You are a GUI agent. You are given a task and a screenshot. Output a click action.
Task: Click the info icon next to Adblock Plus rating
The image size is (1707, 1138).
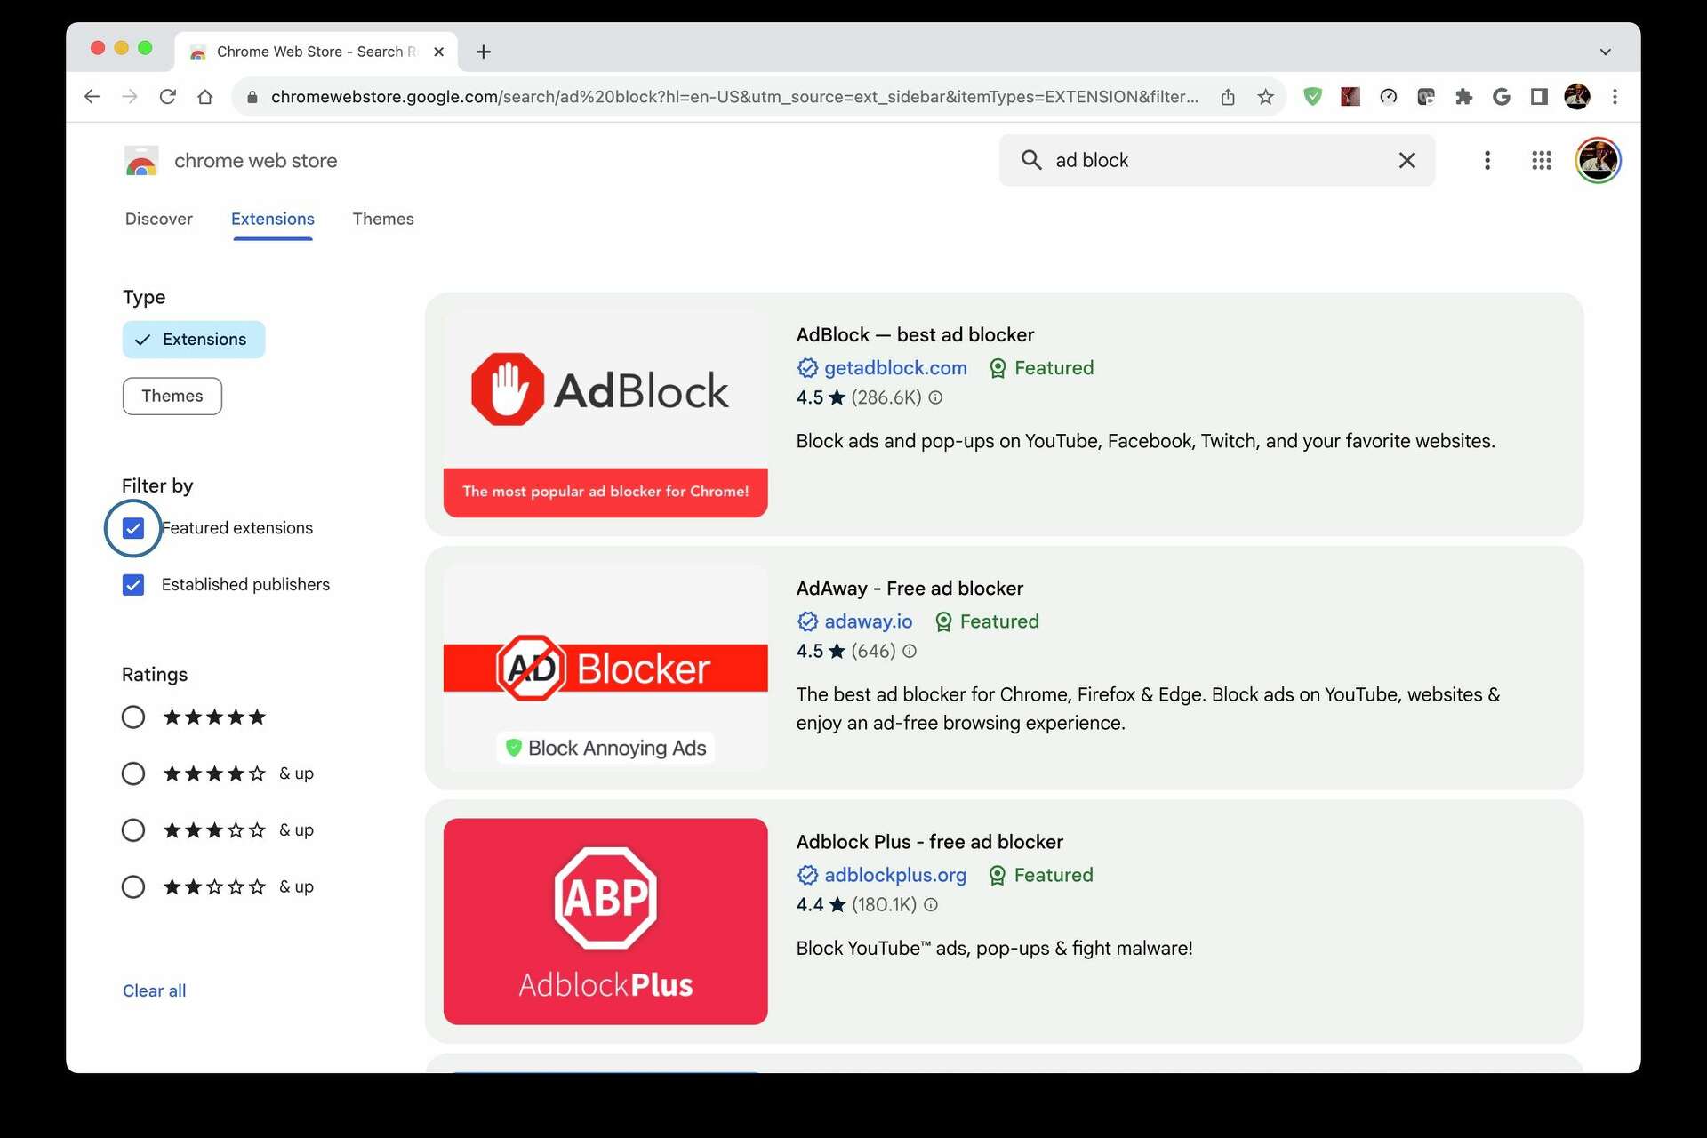(x=931, y=904)
